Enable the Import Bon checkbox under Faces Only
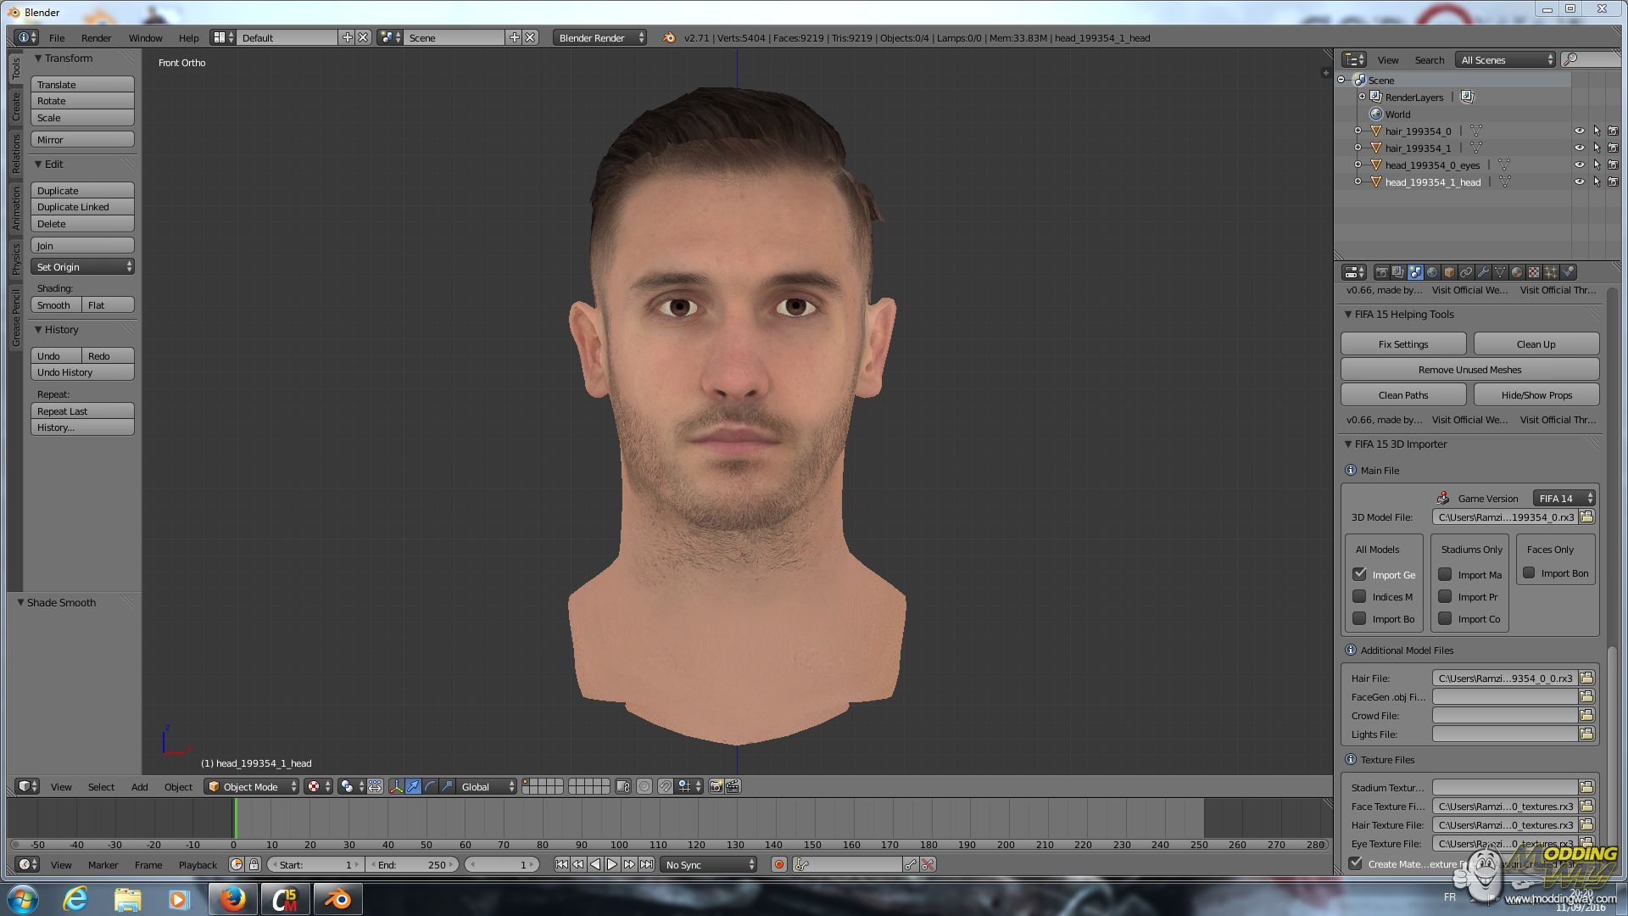 (1529, 573)
